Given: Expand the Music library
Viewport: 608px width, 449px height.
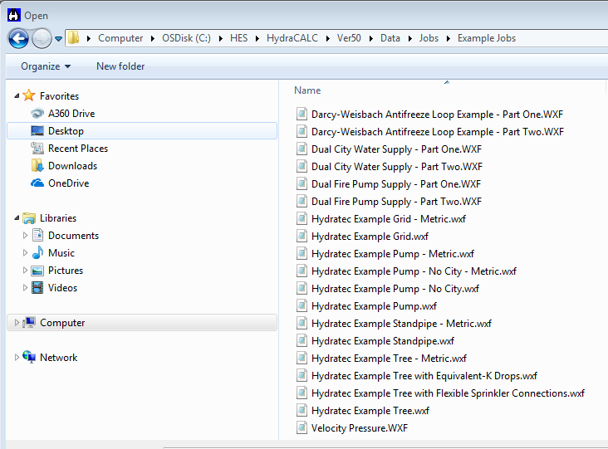Looking at the screenshot, I should click(x=25, y=252).
